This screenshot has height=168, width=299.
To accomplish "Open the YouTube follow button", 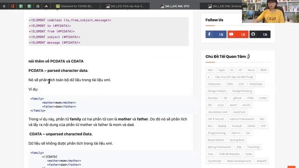I will (238, 34).
